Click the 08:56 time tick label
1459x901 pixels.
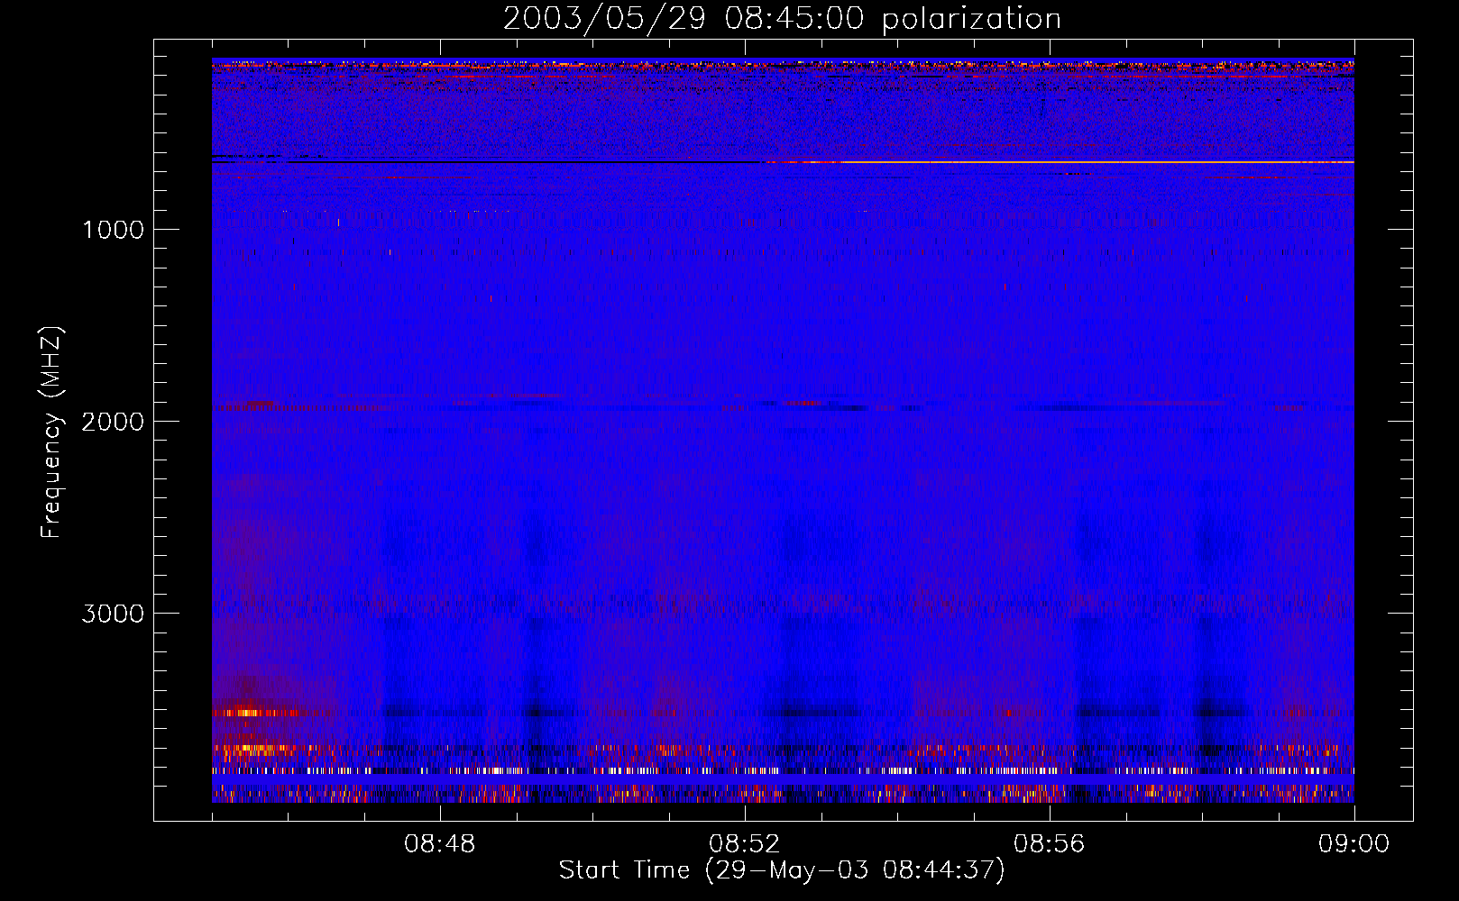click(1050, 844)
